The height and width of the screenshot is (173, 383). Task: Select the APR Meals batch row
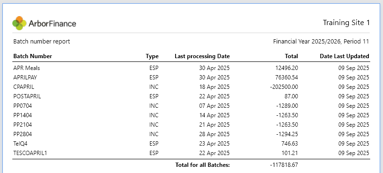tap(191, 68)
